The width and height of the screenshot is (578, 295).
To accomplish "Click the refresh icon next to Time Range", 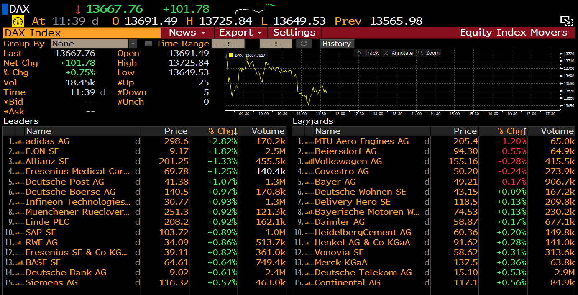I will pos(304,44).
